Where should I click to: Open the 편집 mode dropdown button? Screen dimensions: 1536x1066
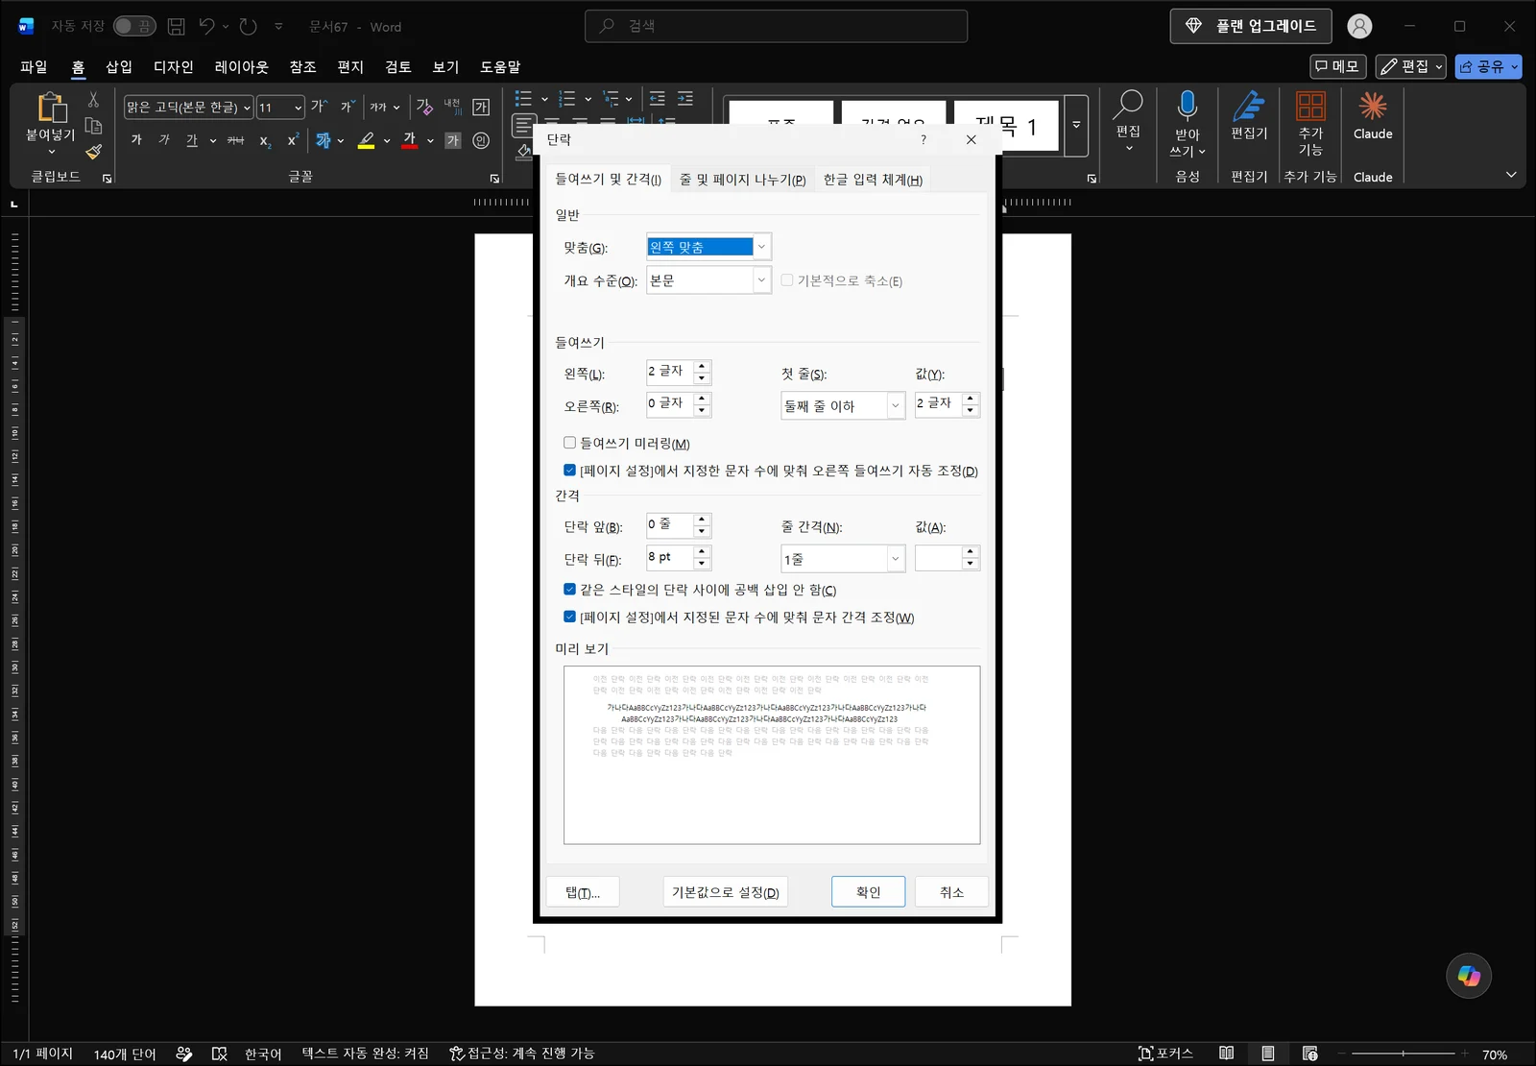pos(1410,66)
